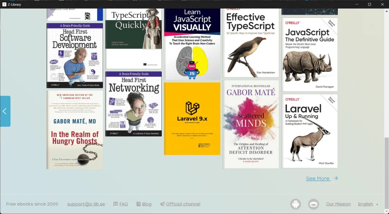The height and width of the screenshot is (214, 389).
Task: Expand the English language dropdown
Action: pyautogui.click(x=368, y=204)
